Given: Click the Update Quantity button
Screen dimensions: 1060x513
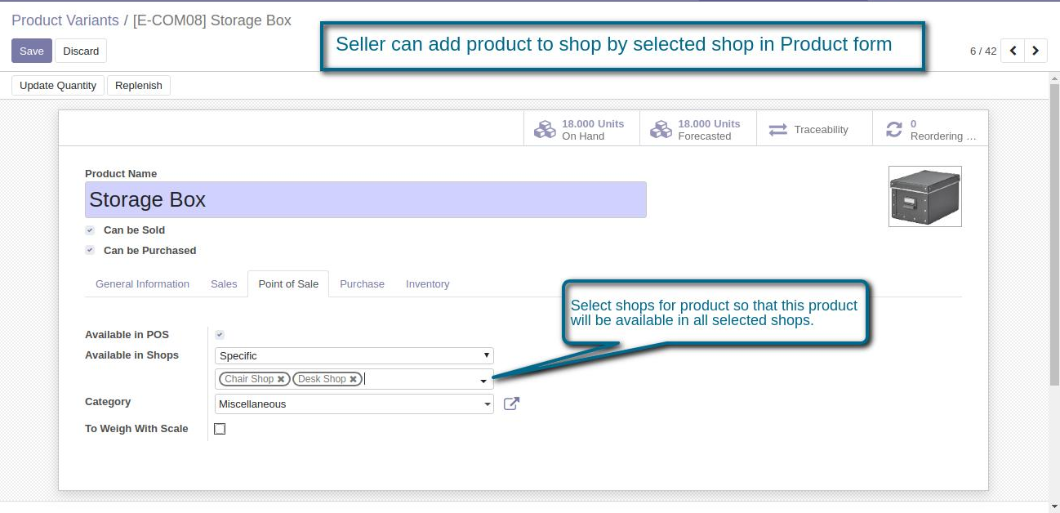Looking at the screenshot, I should tap(58, 86).
